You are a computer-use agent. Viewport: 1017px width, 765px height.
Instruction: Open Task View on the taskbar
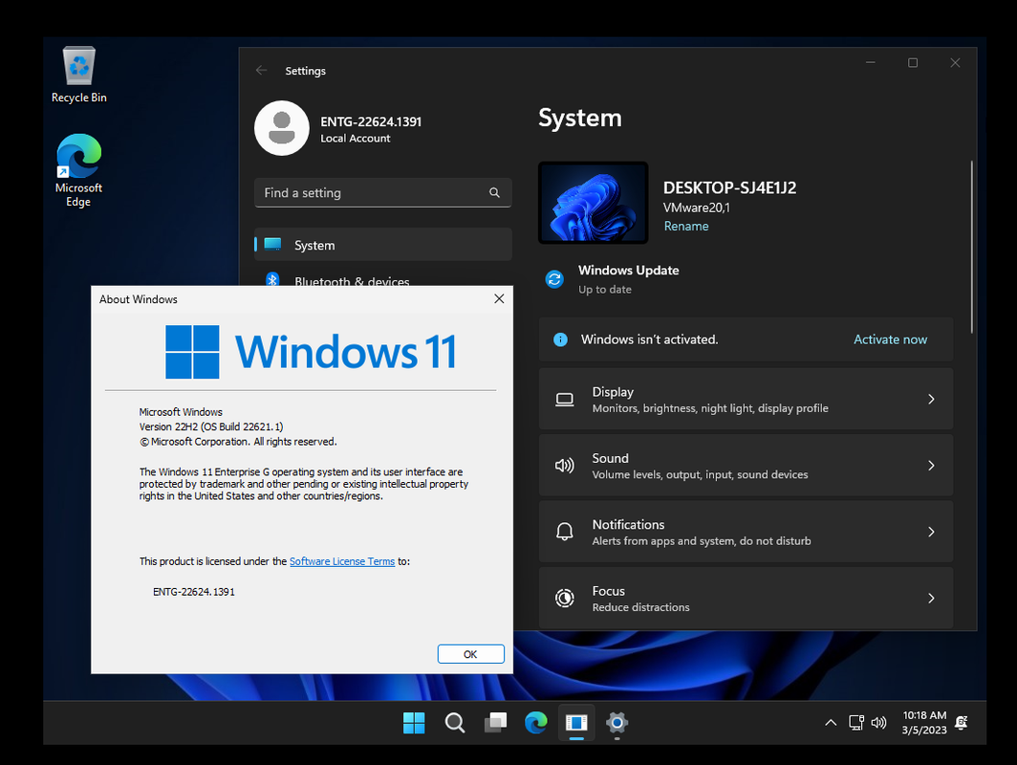[x=495, y=722]
